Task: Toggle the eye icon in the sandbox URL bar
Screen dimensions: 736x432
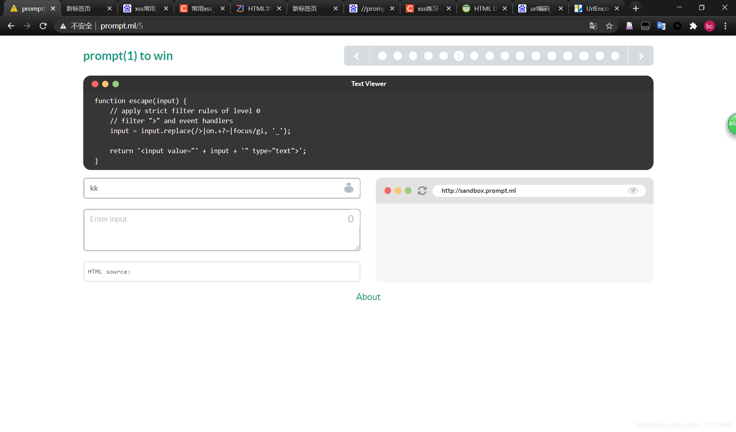Action: pos(633,190)
